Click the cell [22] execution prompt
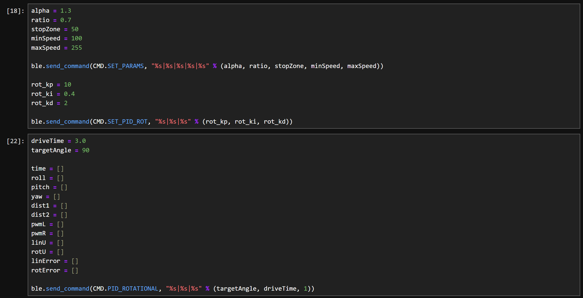The image size is (583, 298). (16, 141)
